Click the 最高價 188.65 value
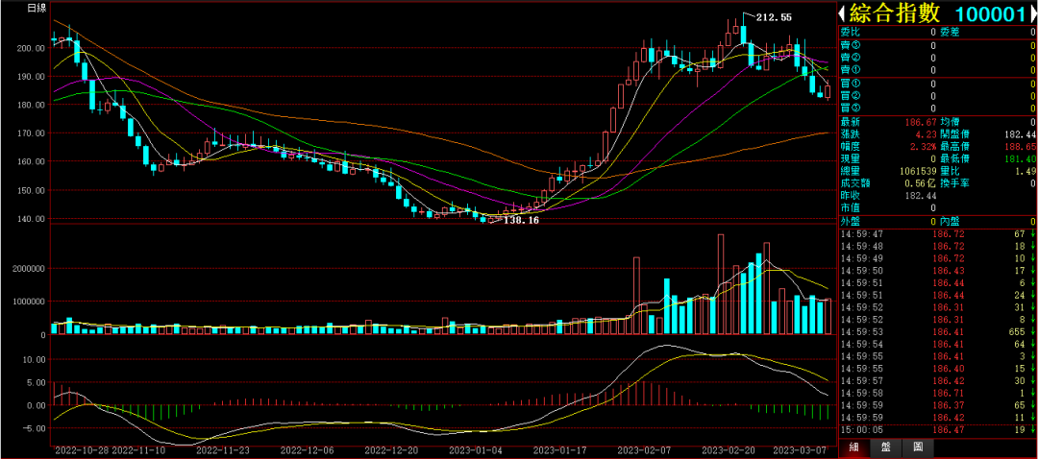Image resolution: width=1038 pixels, height=459 pixels. click(1017, 145)
